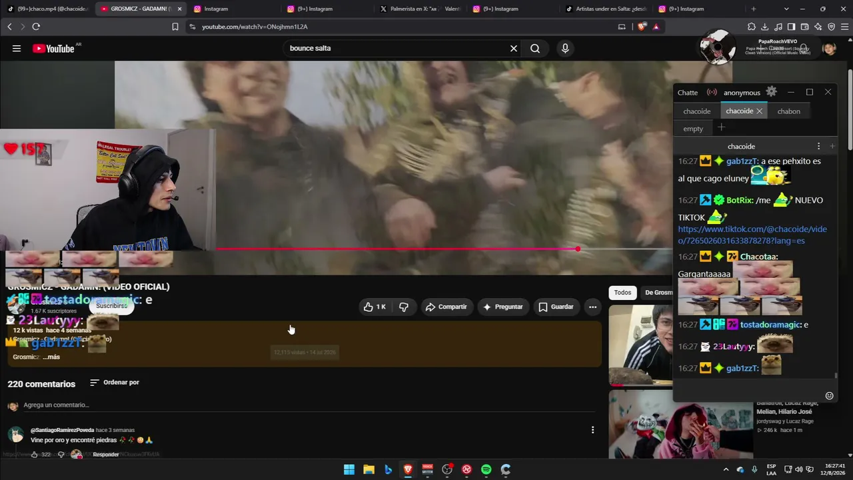Open the Brave browser taskbar icon
The image size is (853, 480).
[408, 469]
